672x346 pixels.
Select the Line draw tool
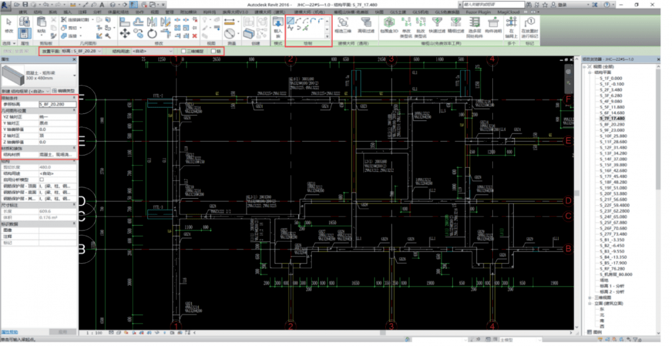click(290, 20)
